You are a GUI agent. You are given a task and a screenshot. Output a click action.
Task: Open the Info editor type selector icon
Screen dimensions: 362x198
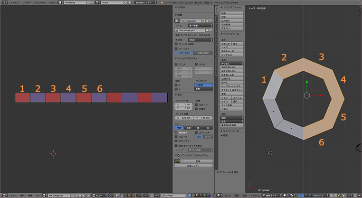tap(5, 2)
